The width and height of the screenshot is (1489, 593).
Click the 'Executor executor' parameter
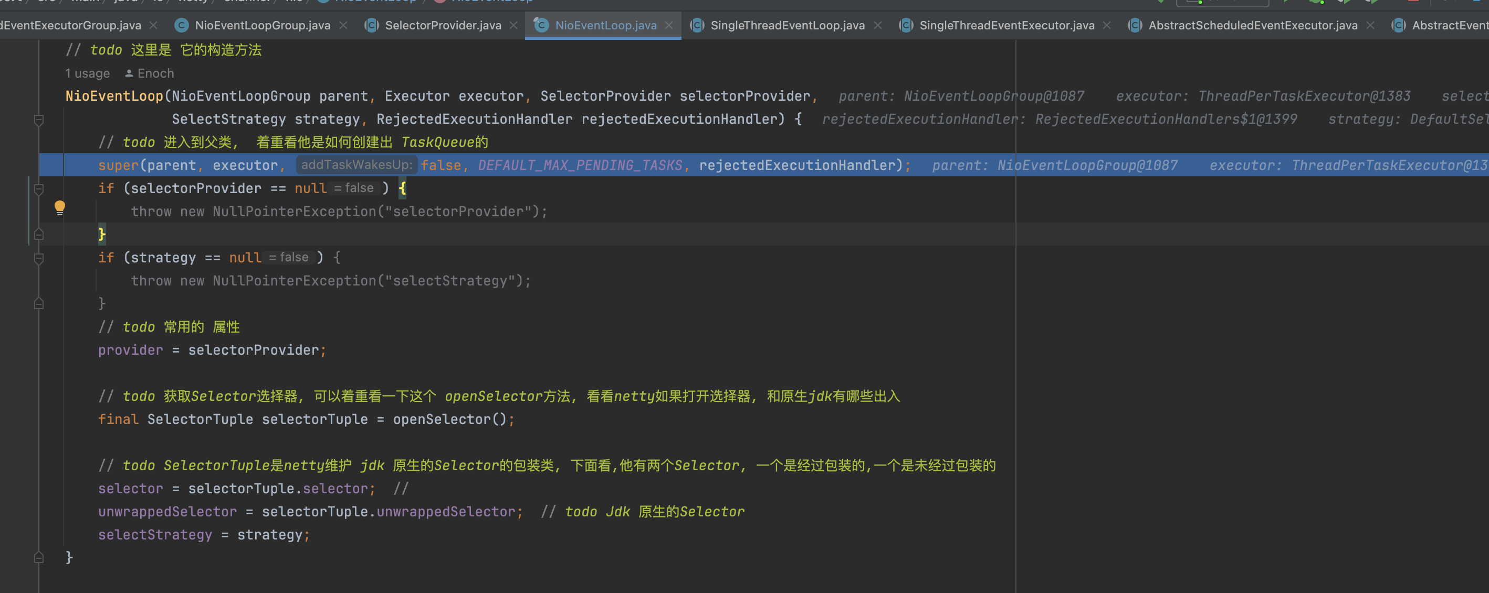click(454, 96)
